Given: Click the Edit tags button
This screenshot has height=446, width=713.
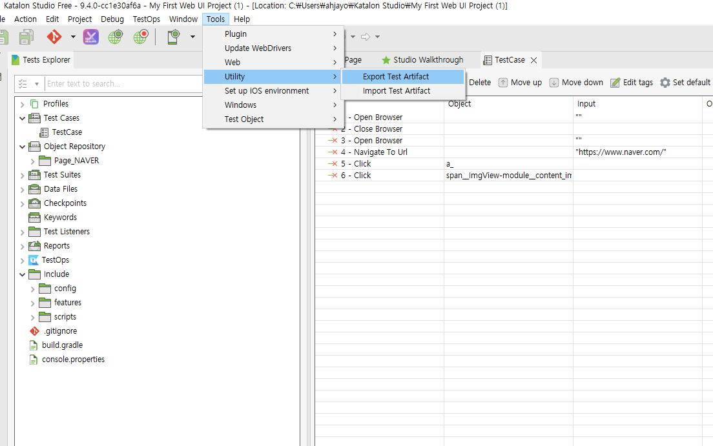Looking at the screenshot, I should pyautogui.click(x=632, y=82).
